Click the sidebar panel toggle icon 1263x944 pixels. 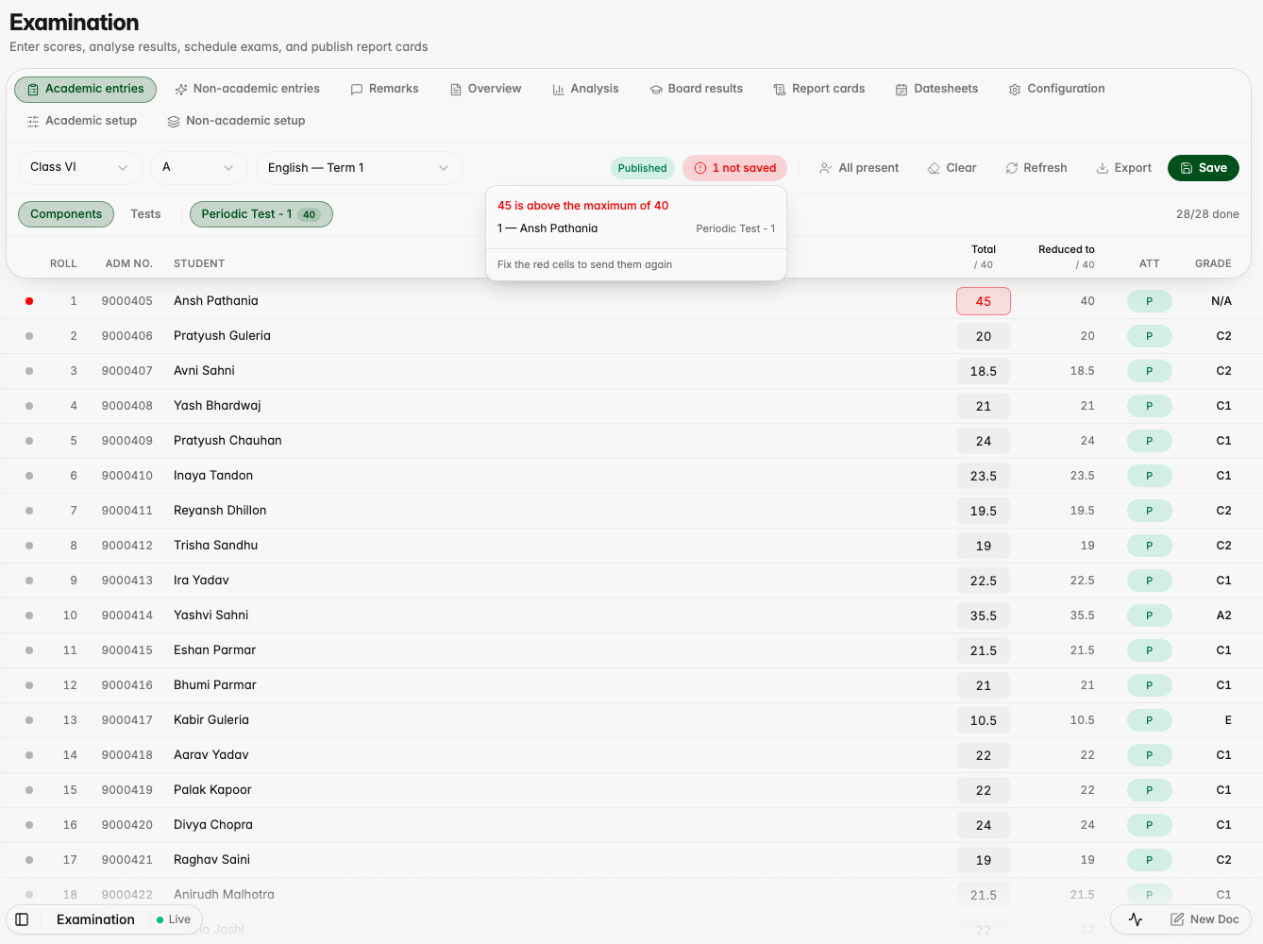22,919
